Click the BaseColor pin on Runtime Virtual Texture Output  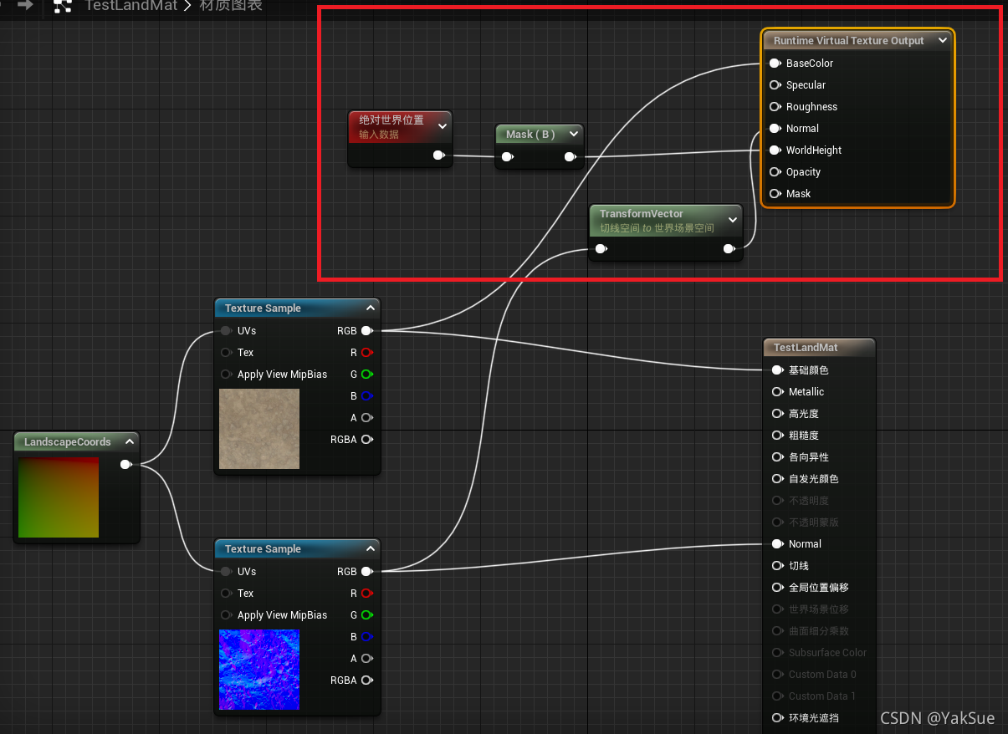775,63
